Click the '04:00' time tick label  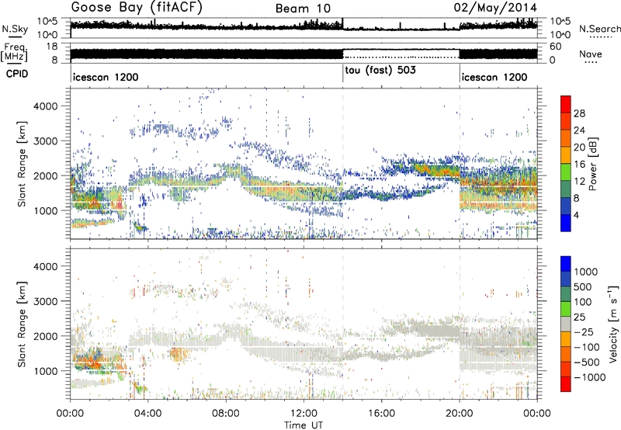[x=147, y=414]
